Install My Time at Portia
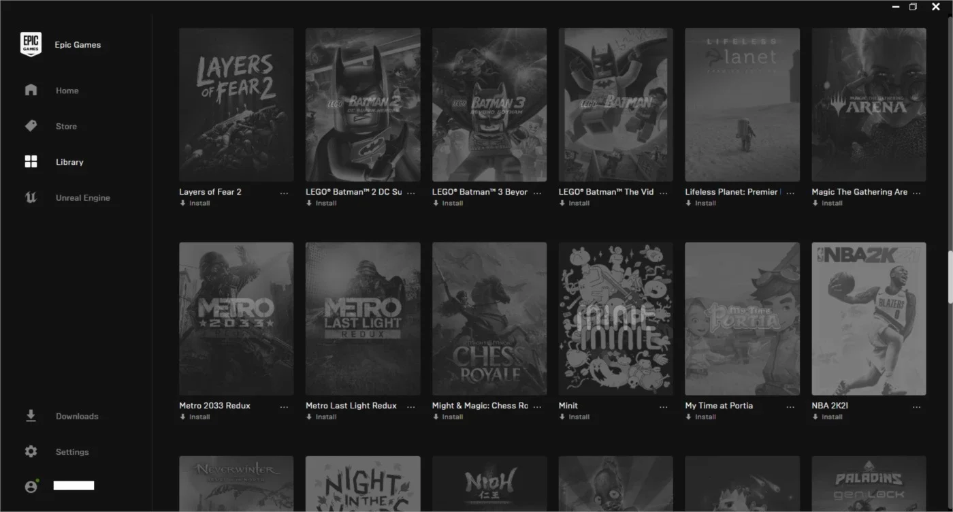 [701, 417]
